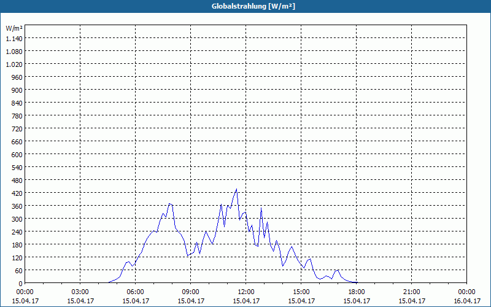Click the 60 y-axis tick label
The image size is (491, 307).
pyautogui.click(x=19, y=270)
